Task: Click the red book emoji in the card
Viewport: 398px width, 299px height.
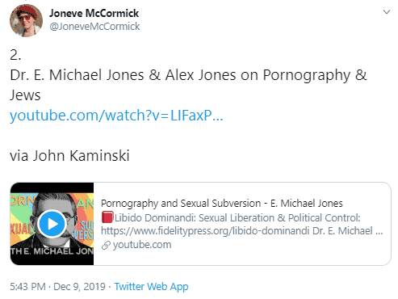Action: (107, 217)
